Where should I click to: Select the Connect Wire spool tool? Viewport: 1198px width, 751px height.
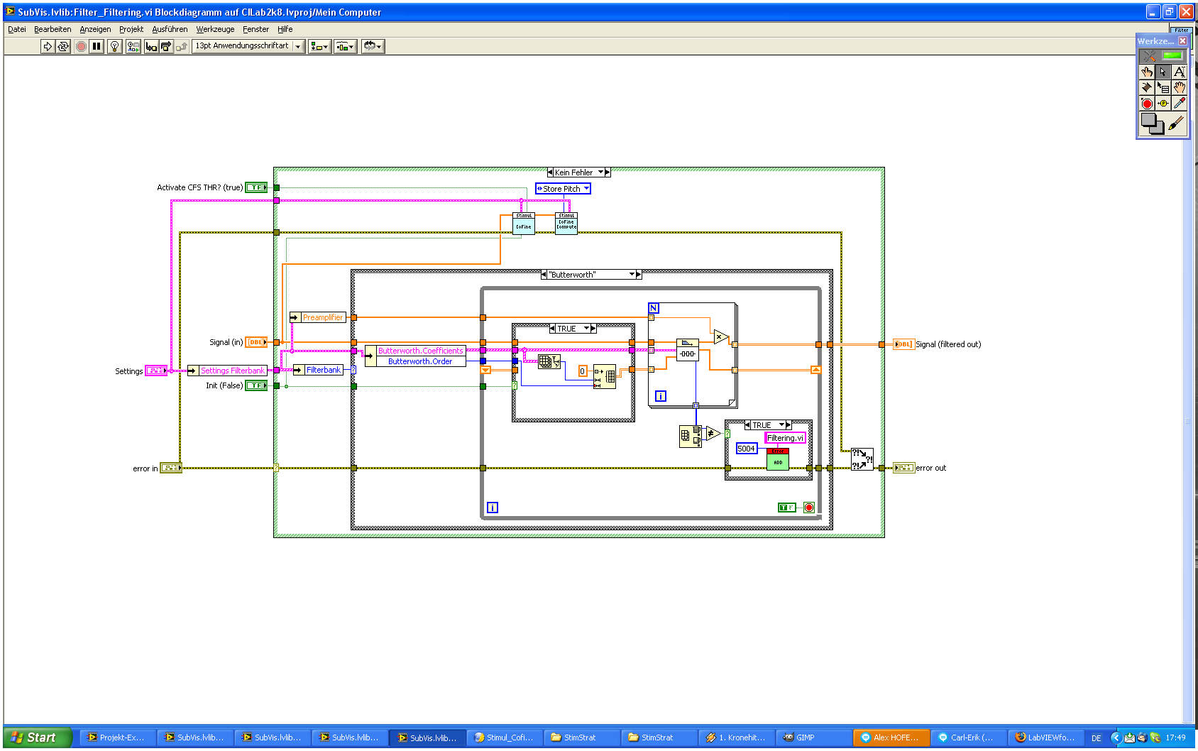pos(1147,87)
